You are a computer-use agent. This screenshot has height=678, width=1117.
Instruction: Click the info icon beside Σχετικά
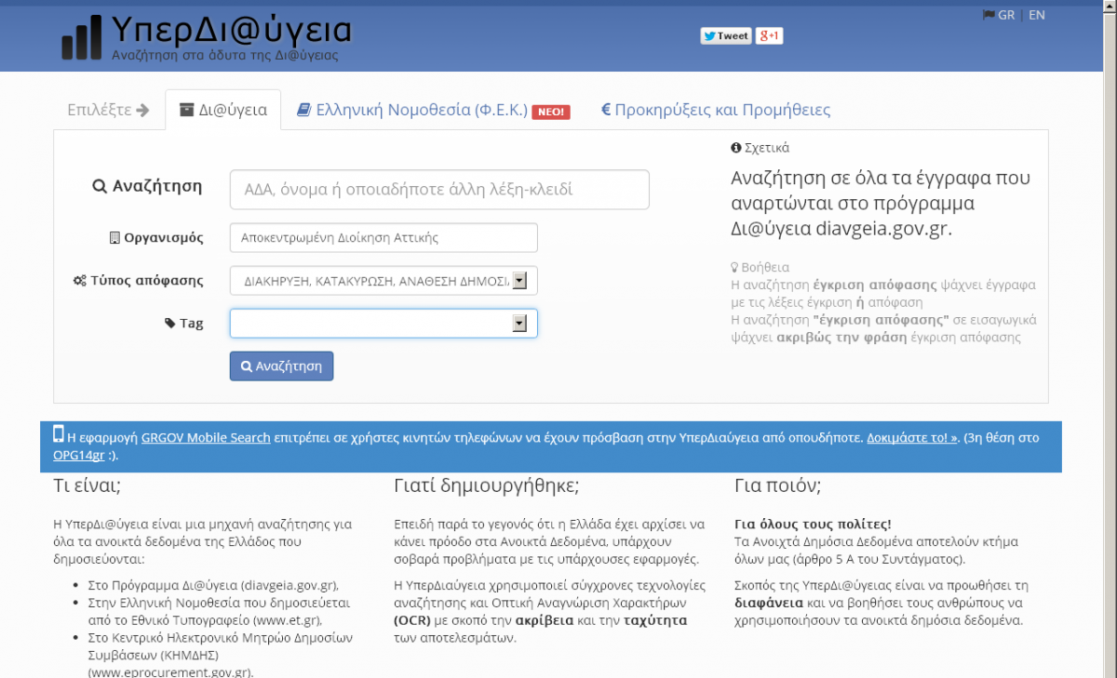click(736, 148)
